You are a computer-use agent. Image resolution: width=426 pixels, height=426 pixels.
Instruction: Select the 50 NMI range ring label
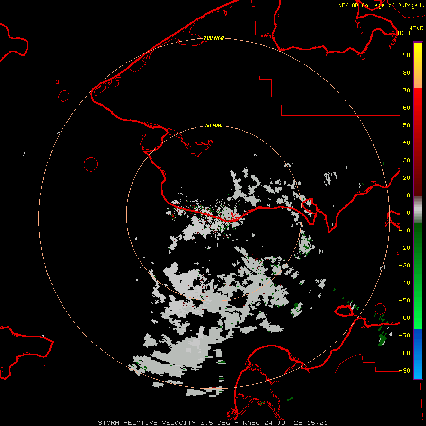pos(214,125)
